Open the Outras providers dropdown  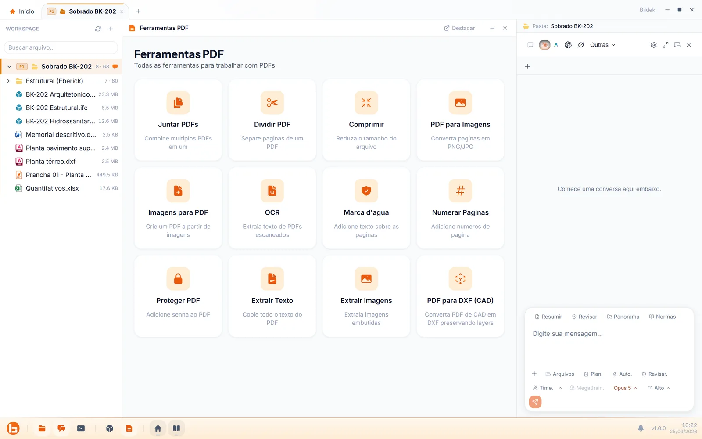[x=602, y=45]
